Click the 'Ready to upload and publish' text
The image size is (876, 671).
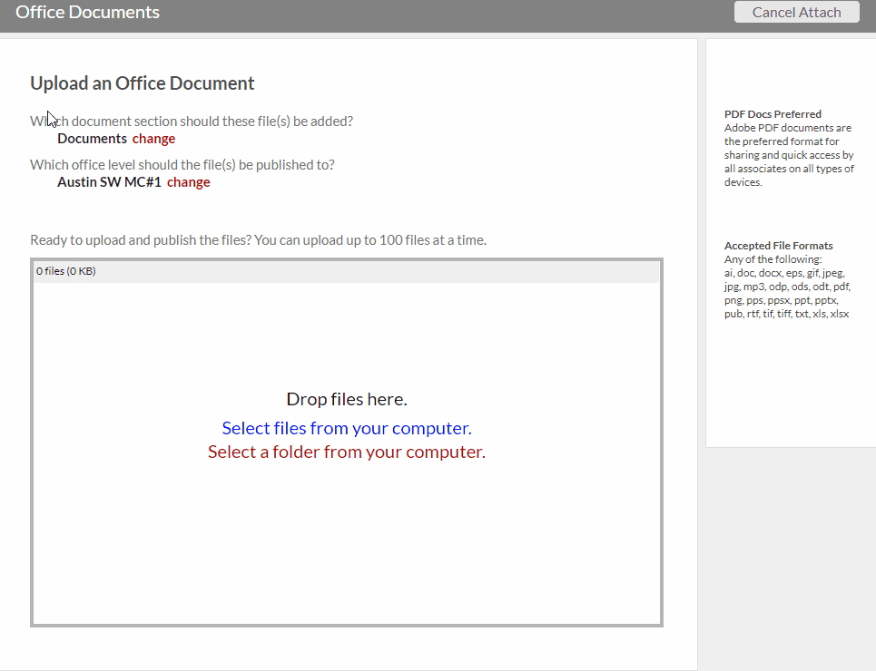coord(258,240)
